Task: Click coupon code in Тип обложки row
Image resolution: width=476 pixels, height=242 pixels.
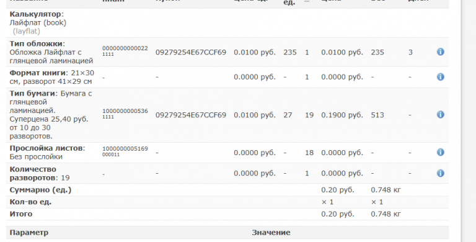Action: 191,52
